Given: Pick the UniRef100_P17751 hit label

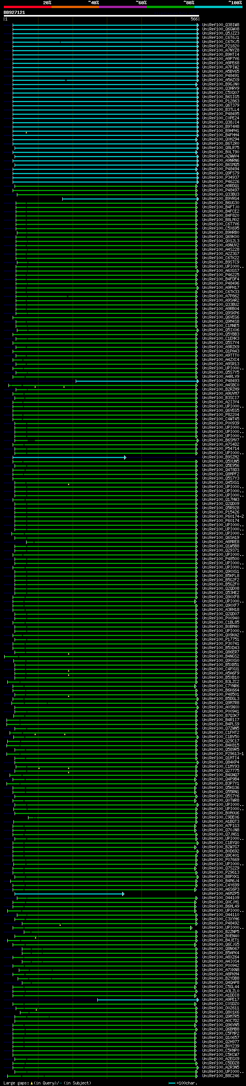Looking at the screenshot, I should click(x=221, y=639).
